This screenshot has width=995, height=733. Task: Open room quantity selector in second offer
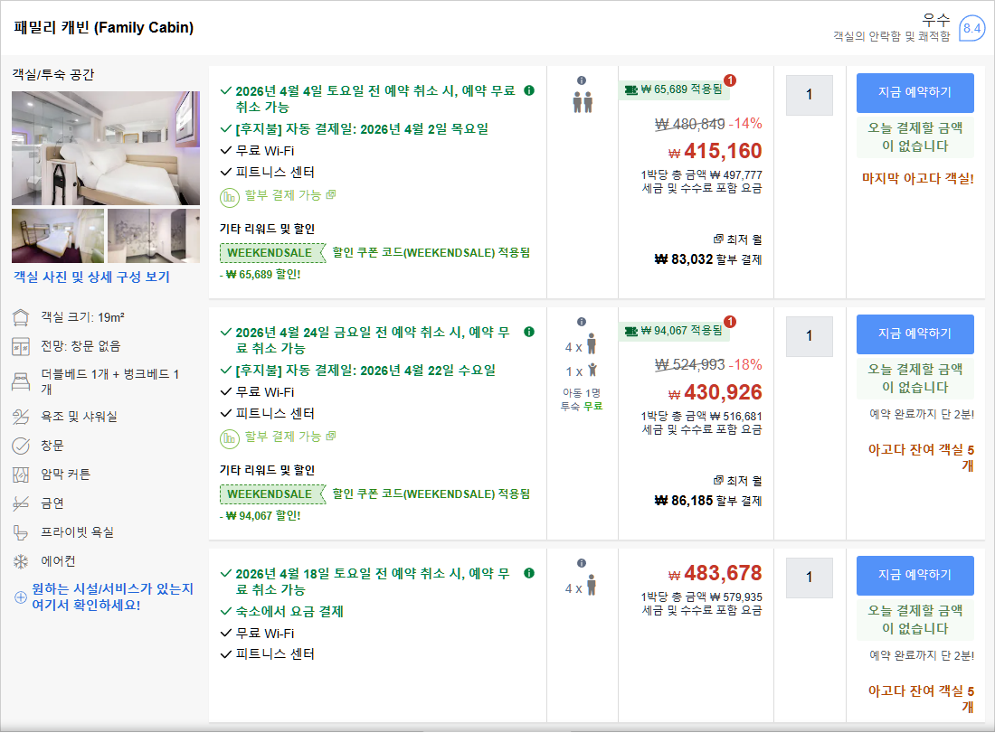coord(809,336)
